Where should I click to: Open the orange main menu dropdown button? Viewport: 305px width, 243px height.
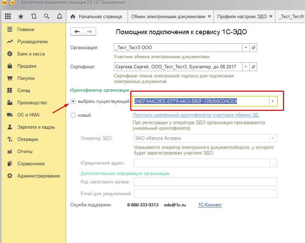click(13, 2)
